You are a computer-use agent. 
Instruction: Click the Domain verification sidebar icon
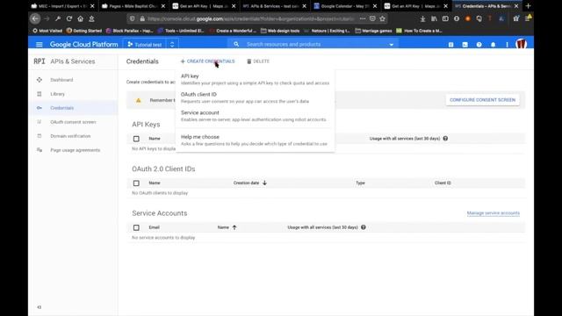(x=39, y=136)
